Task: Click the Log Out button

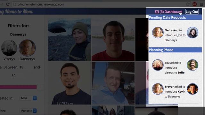Action: (192, 12)
